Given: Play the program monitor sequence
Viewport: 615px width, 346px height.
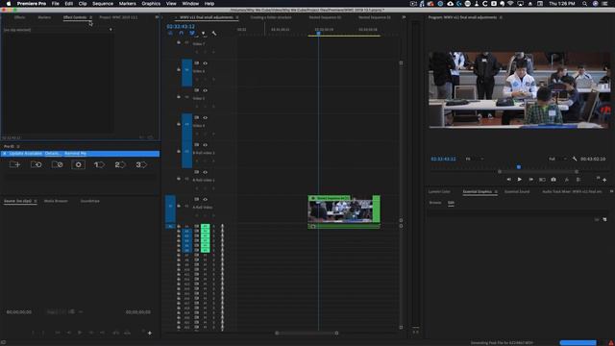Looking at the screenshot, I should (520, 180).
